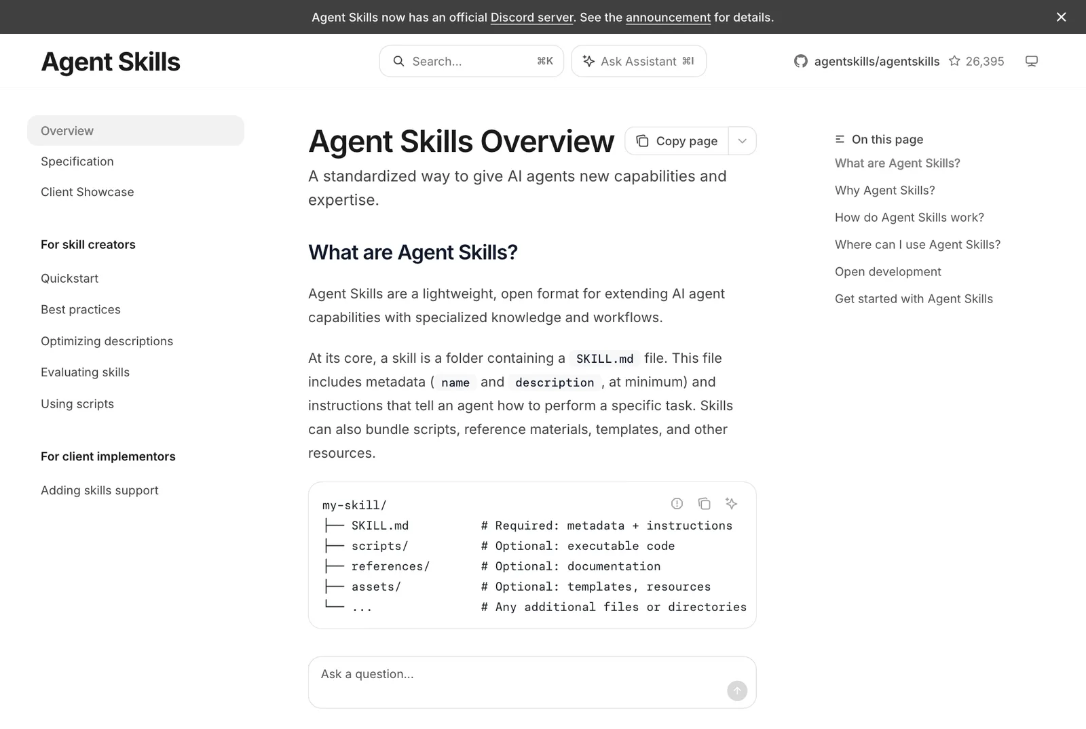Image resolution: width=1086 pixels, height=729 pixels.
Task: Jump to Get started with Agent Skills
Action: [x=914, y=298]
